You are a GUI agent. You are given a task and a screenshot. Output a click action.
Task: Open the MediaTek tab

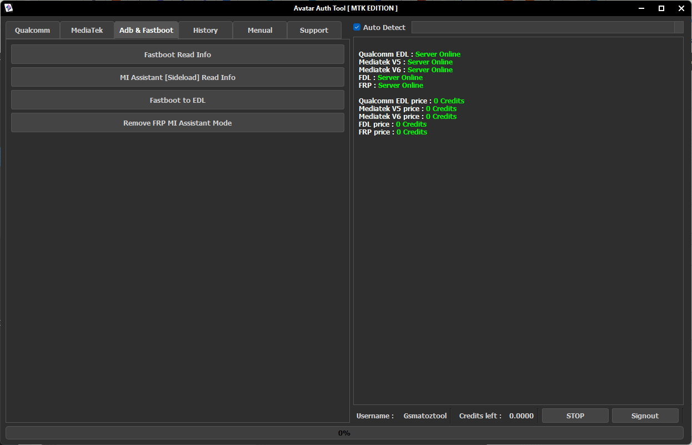87,31
